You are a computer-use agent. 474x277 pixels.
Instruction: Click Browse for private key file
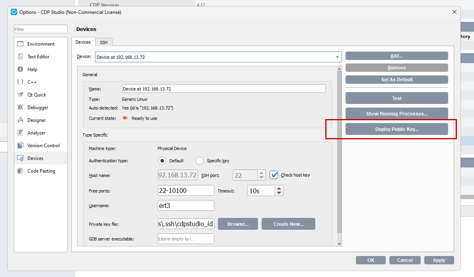(x=238, y=224)
